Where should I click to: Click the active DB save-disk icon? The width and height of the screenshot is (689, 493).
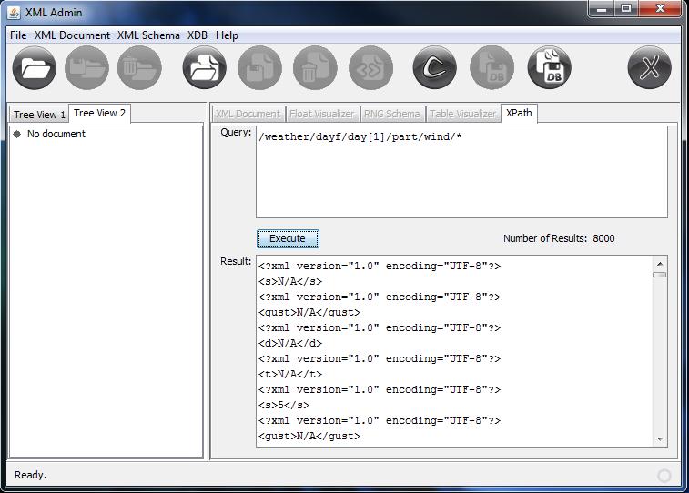(549, 68)
